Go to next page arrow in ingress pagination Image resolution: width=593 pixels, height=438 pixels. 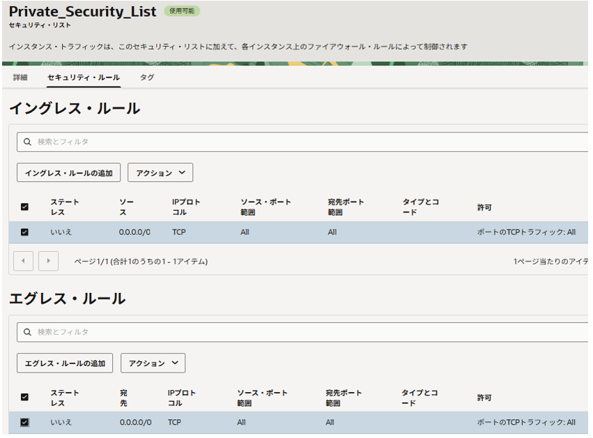tap(48, 262)
